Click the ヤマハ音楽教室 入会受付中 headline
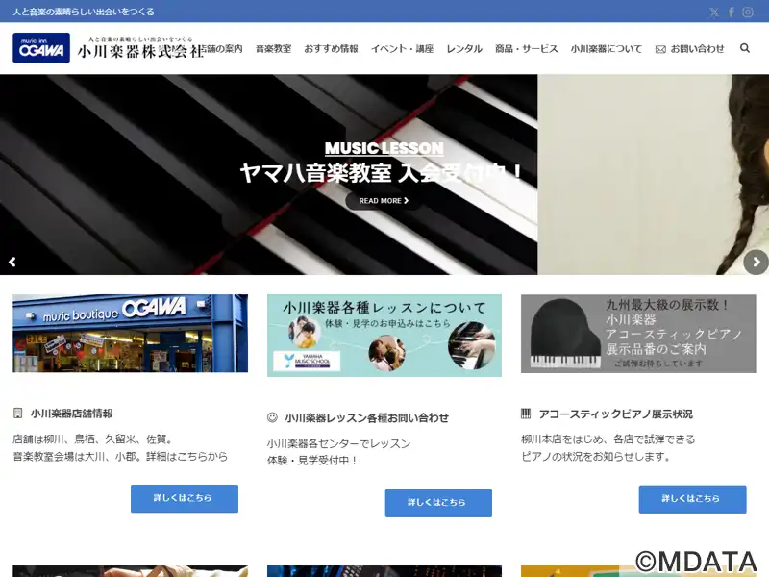 pos(382,173)
